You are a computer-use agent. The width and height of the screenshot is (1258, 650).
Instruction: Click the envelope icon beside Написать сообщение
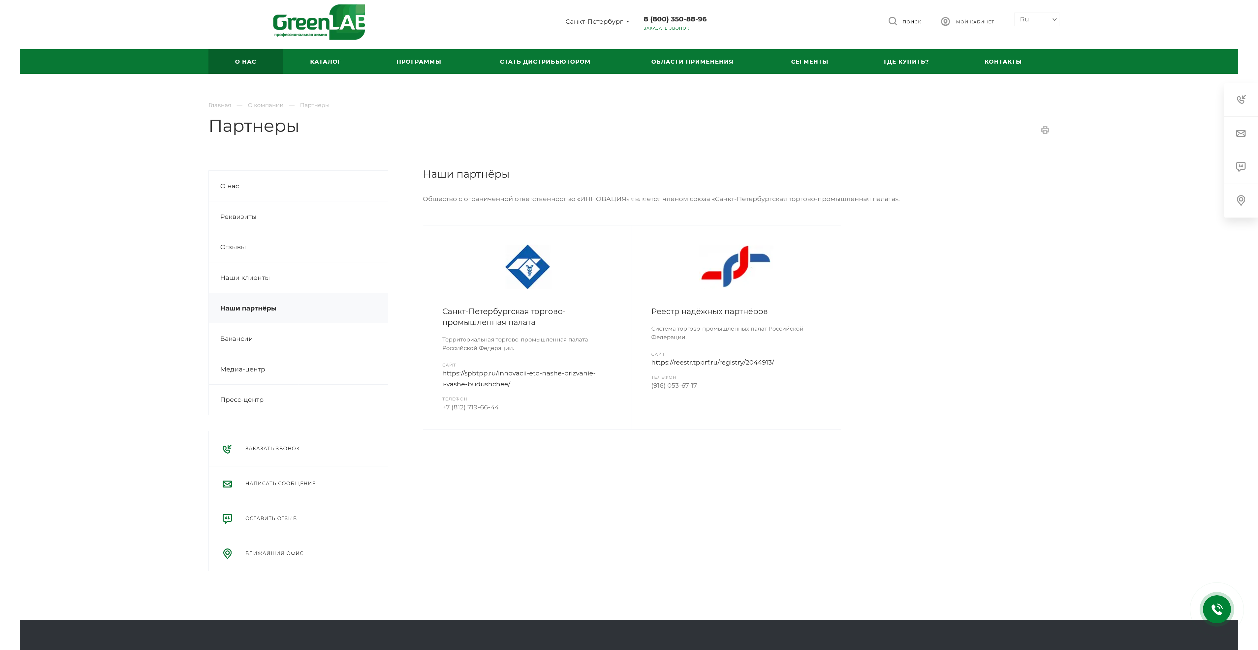click(227, 484)
